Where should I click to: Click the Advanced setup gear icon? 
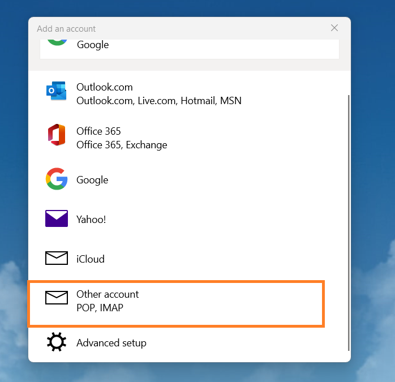click(57, 342)
